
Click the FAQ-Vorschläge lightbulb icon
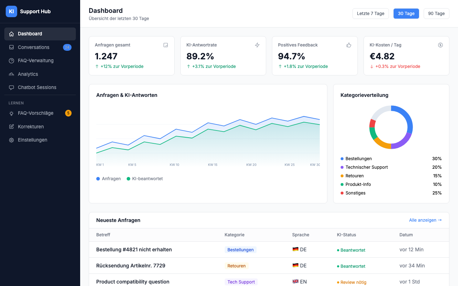coord(11,113)
